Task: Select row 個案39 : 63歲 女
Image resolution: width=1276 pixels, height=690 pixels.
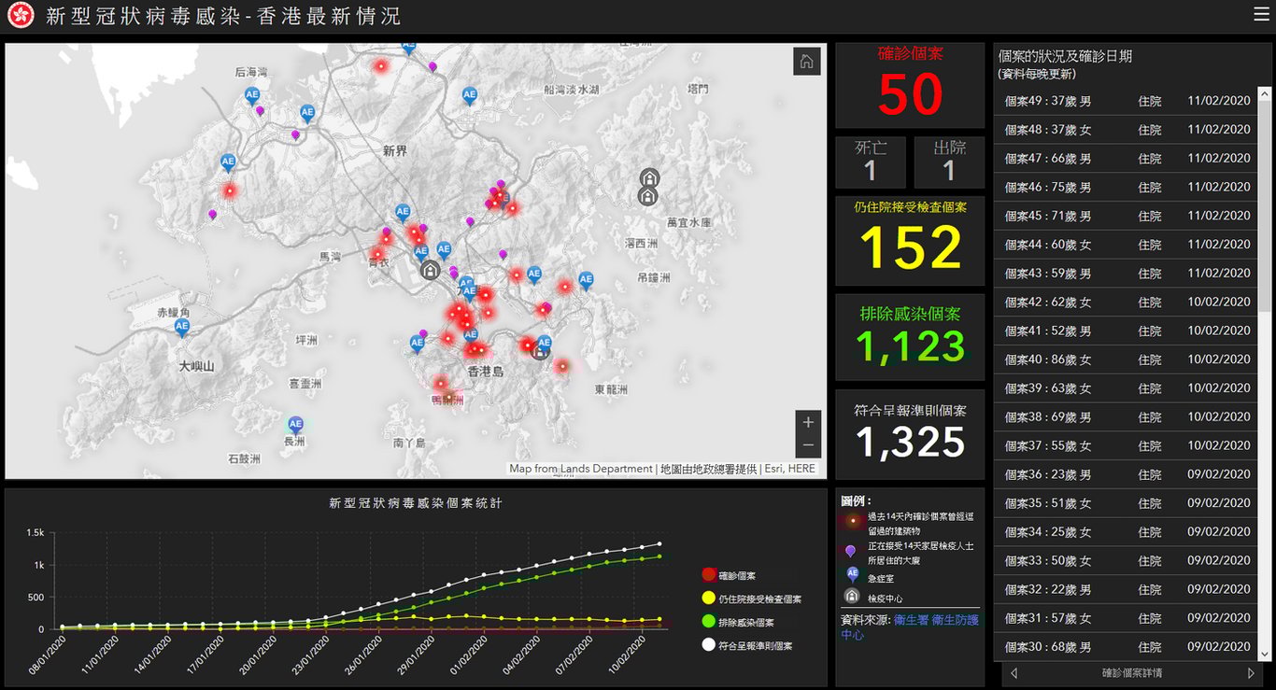Action: pos(1126,388)
